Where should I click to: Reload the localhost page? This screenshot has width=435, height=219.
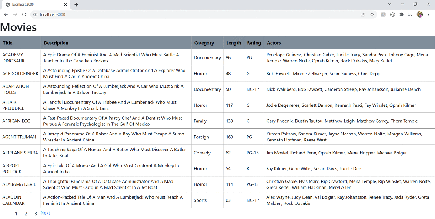[x=24, y=14]
